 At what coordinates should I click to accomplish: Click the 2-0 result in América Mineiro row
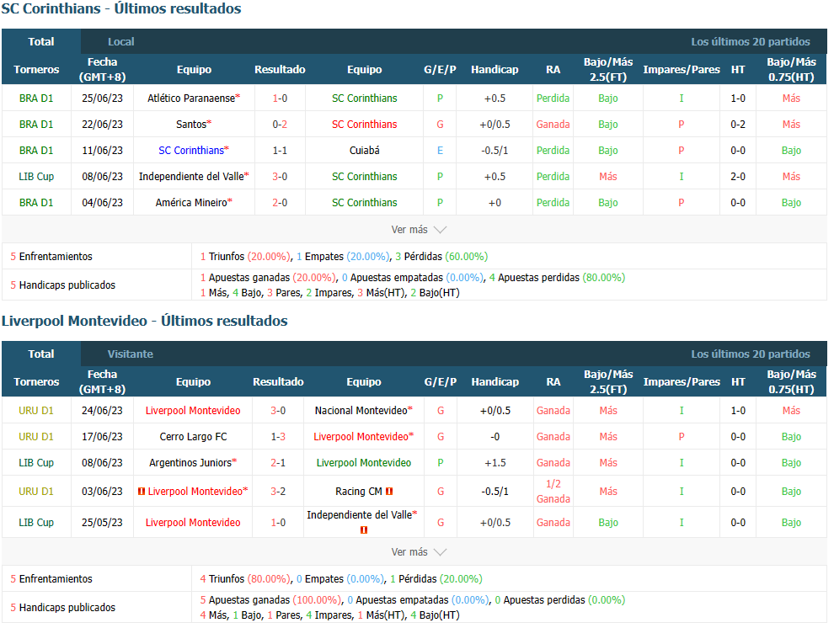280,202
